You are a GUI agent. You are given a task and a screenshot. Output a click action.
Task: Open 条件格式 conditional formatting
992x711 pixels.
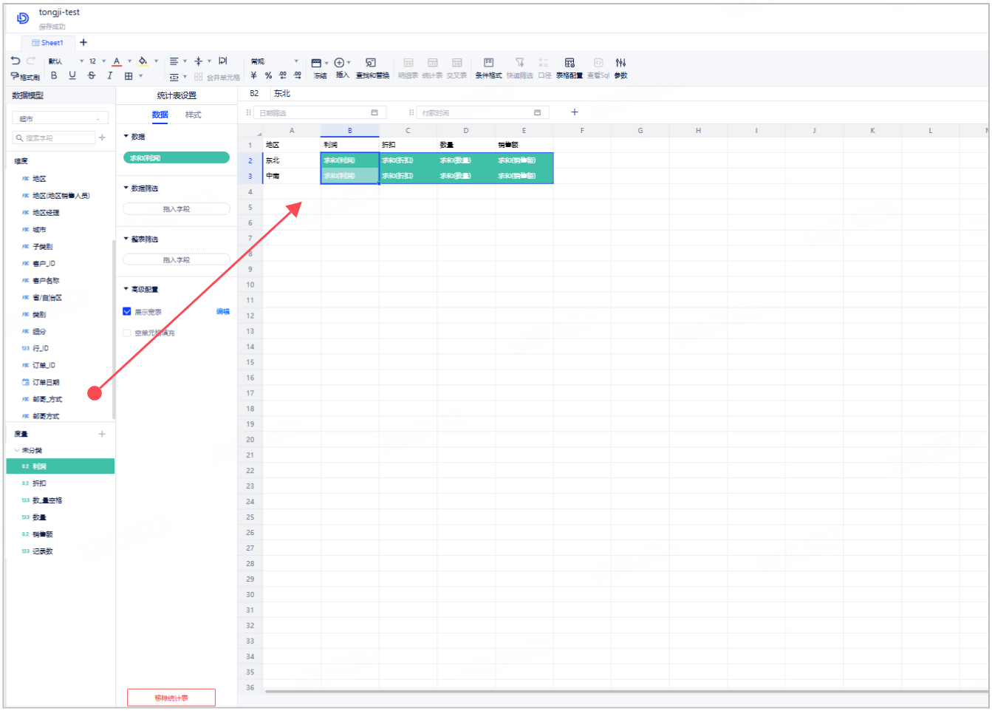tap(488, 68)
